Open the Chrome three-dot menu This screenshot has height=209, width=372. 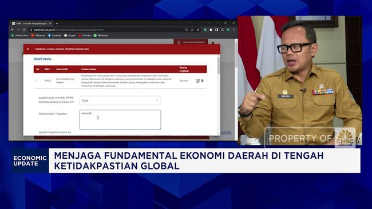[x=234, y=30]
